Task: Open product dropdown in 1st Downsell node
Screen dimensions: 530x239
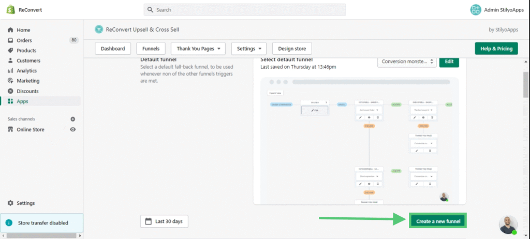Action: point(369,176)
